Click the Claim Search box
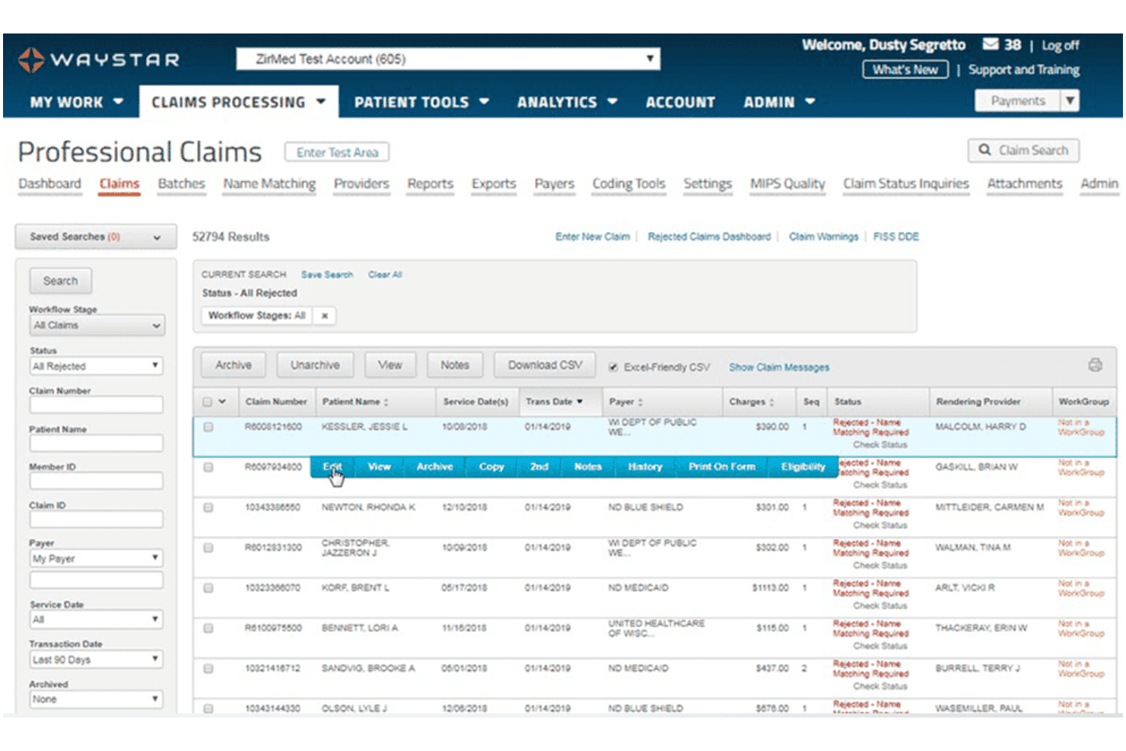Viewport: 1126px width, 751px height. point(1023,151)
